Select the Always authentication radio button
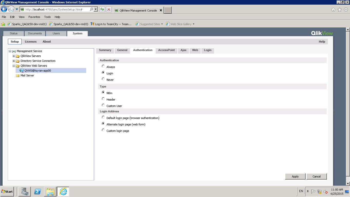Image resolution: width=350 pixels, height=197 pixels. click(103, 66)
